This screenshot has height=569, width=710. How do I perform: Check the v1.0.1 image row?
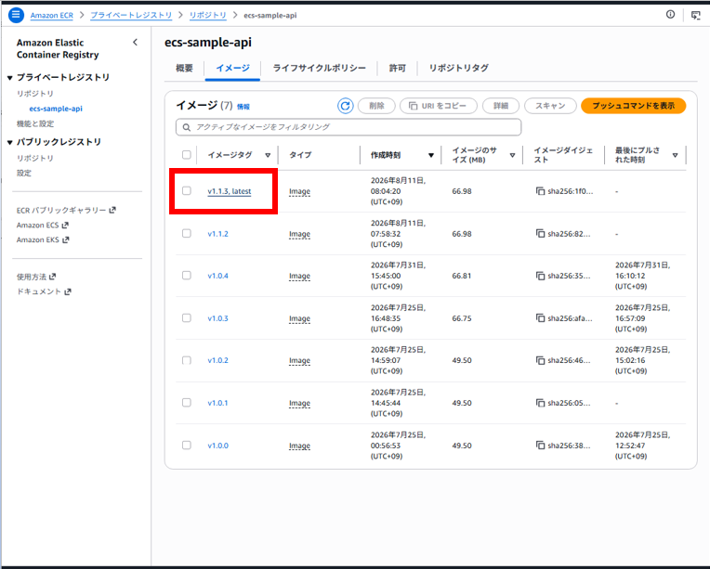(x=187, y=402)
